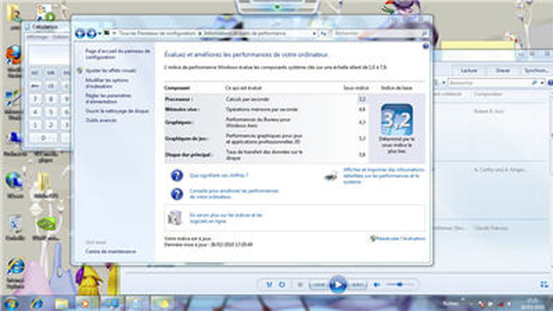
Task: Expand the Control Panel address bar history dropdown
Action: [314, 34]
